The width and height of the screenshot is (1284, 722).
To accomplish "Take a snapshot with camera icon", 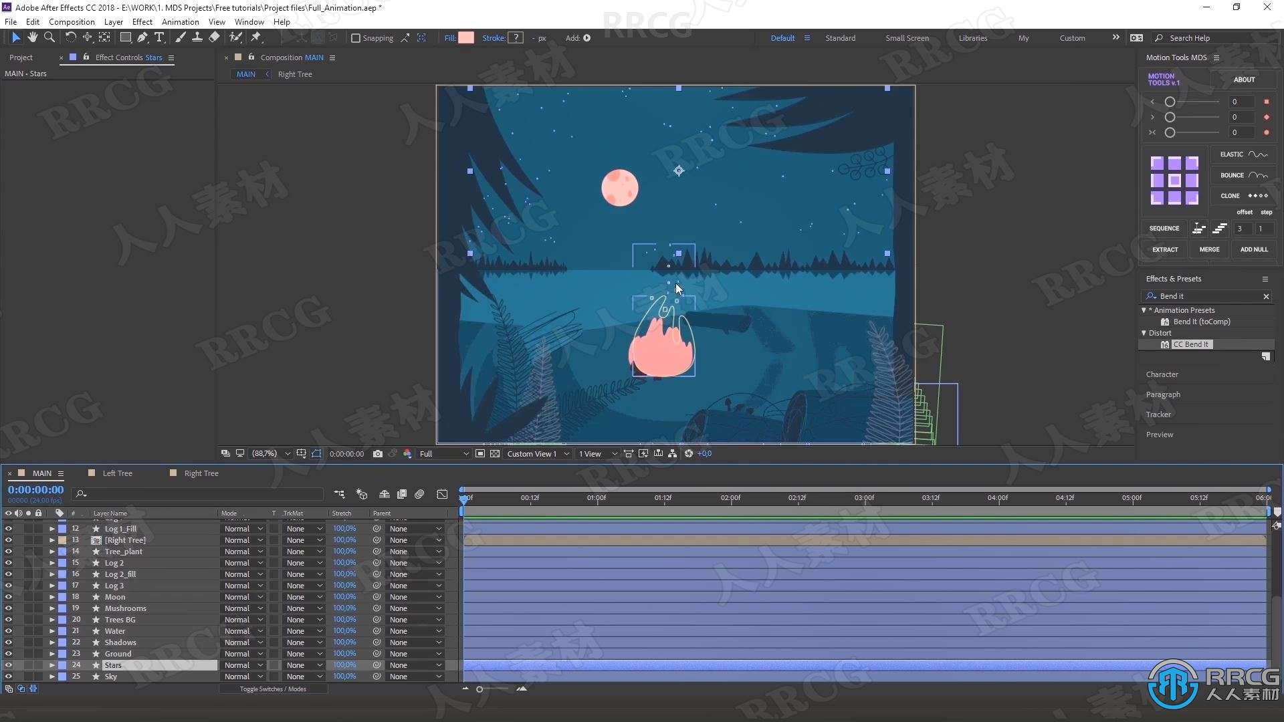I will (x=378, y=454).
